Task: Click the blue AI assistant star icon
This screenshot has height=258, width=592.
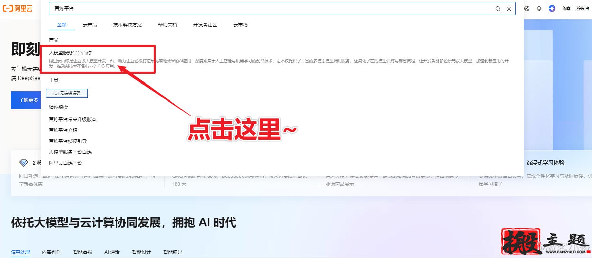Action: pyautogui.click(x=552, y=8)
